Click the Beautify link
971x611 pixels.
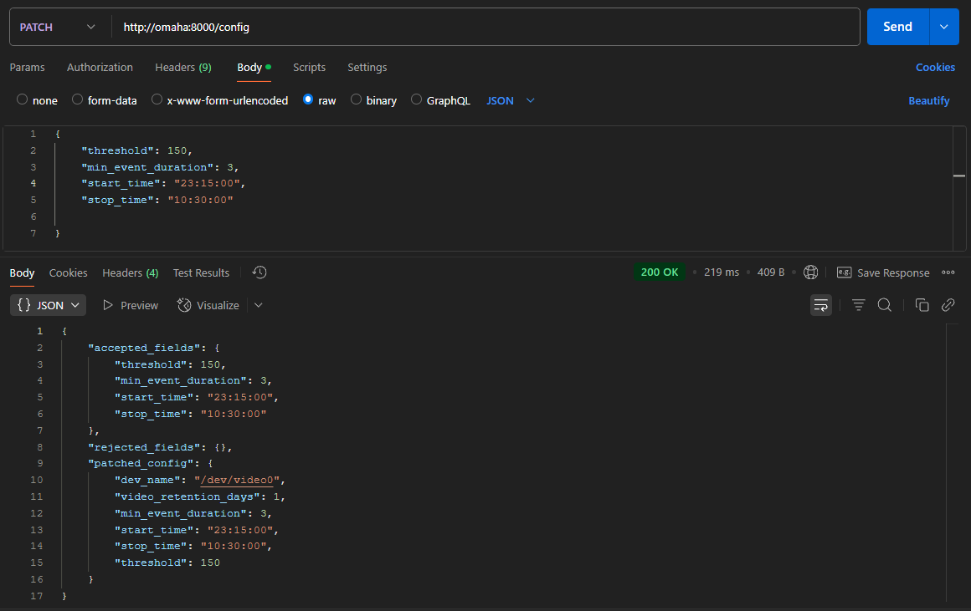928,100
